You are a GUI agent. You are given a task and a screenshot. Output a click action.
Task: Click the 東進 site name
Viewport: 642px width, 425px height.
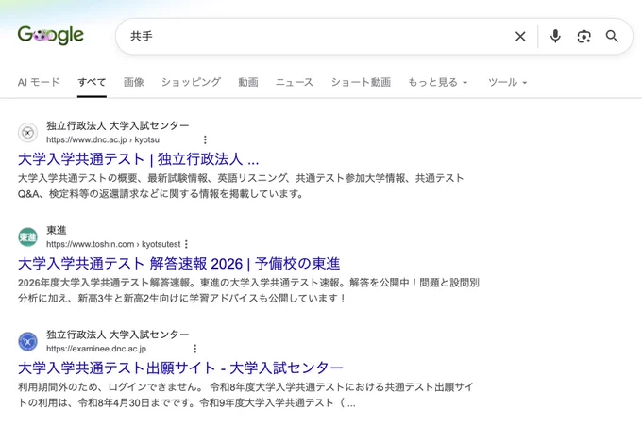[57, 230]
